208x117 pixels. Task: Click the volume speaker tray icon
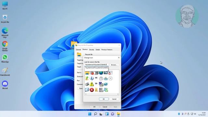[x=195, y=114]
